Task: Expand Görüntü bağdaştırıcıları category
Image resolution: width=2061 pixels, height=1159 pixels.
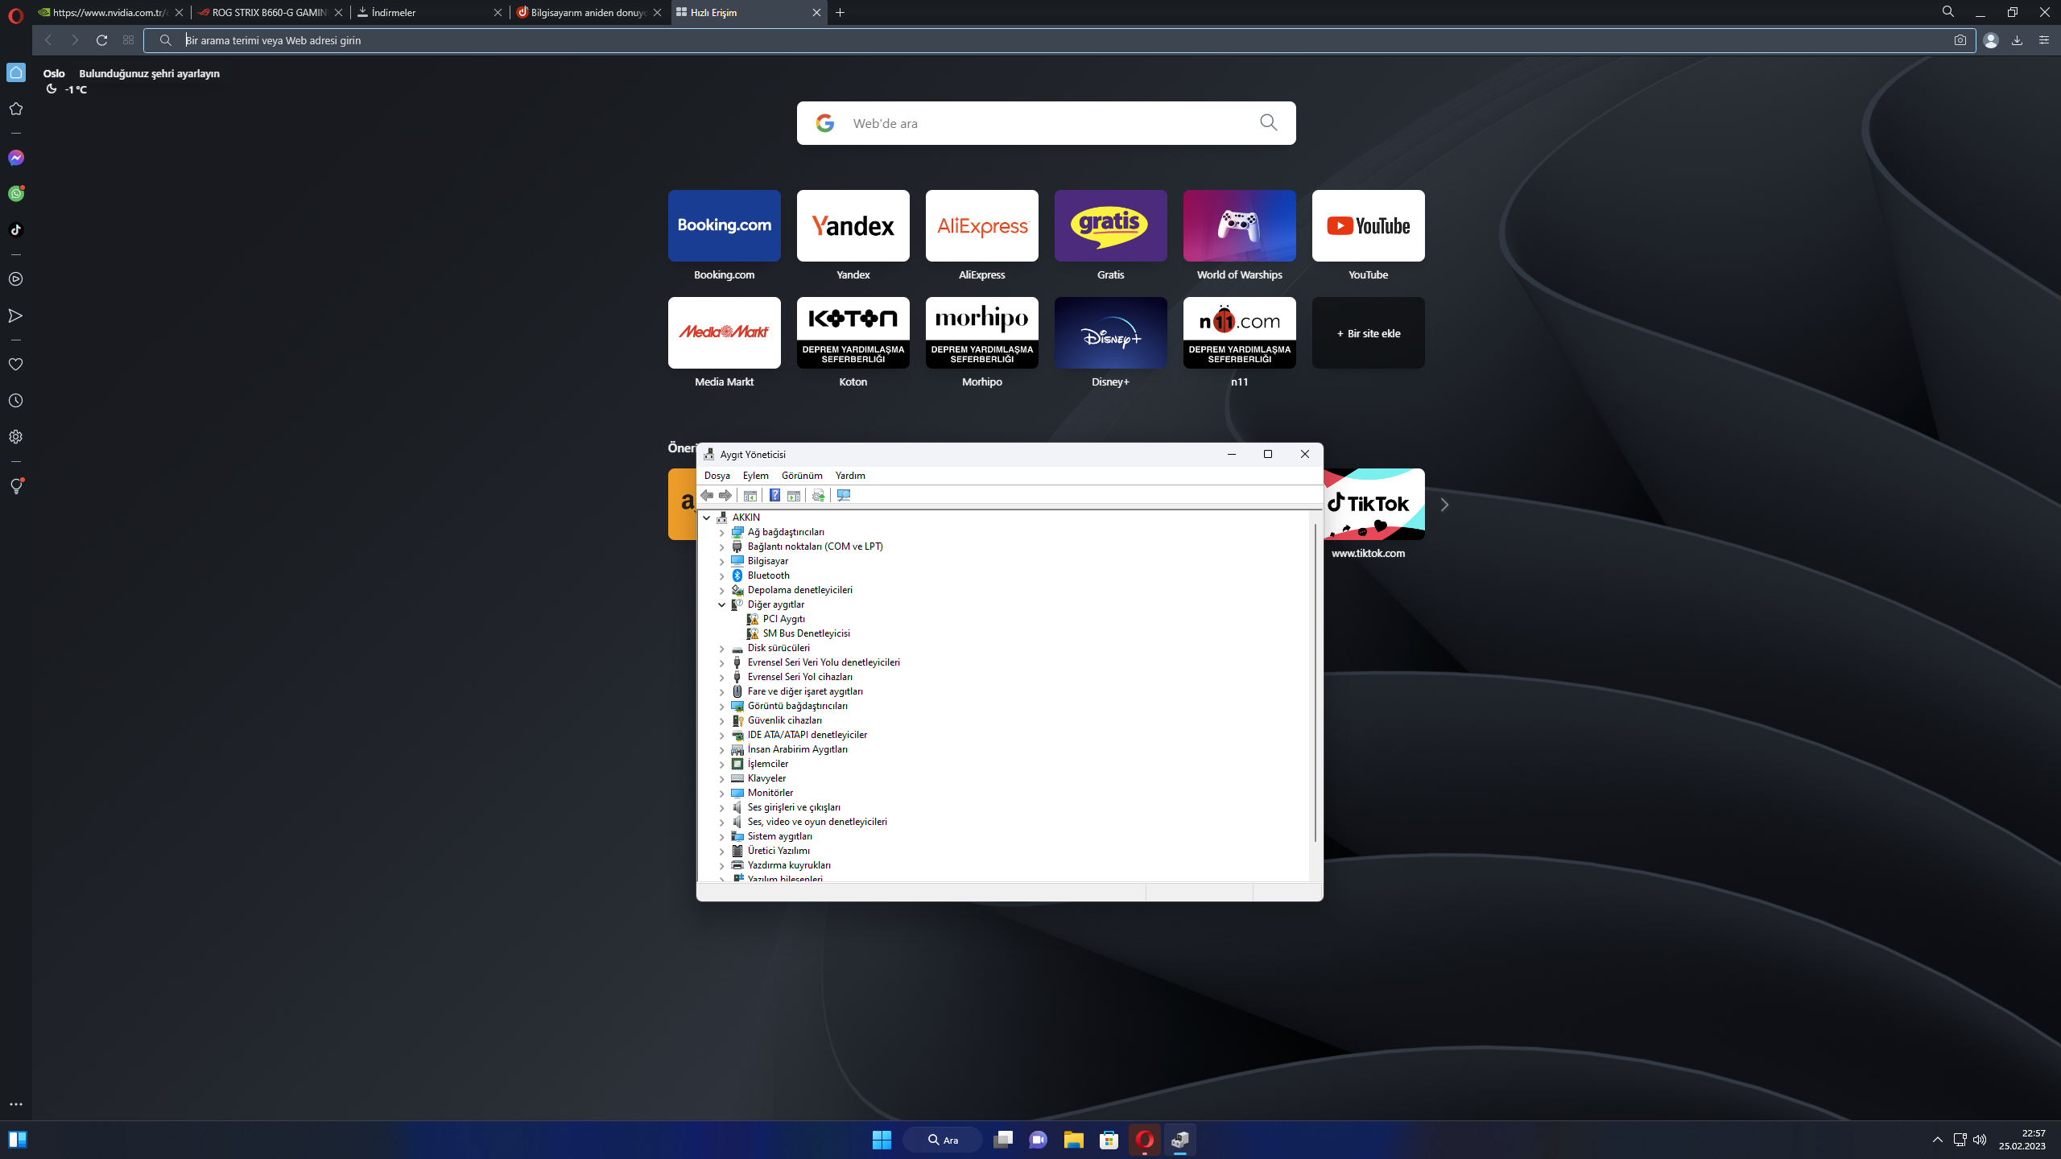Action: pos(722,706)
